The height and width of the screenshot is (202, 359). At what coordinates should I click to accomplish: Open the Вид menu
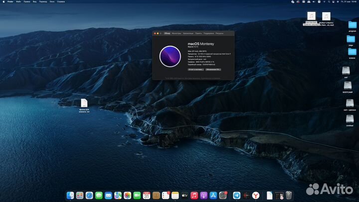[x=34, y=1]
